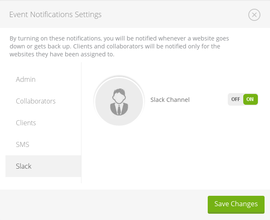Screen dimensions: 270x220
Task: Click the empty footer area beside Save Changes
Action: click(104, 204)
